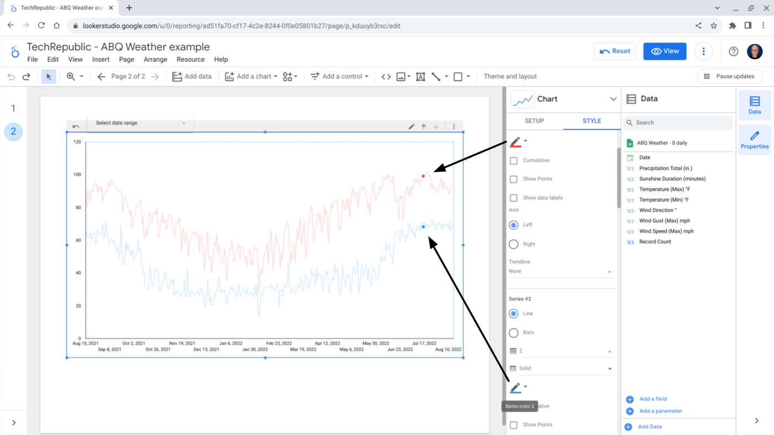This screenshot has width=774, height=435.
Task: Expand the Add a chart dropdown
Action: (251, 77)
